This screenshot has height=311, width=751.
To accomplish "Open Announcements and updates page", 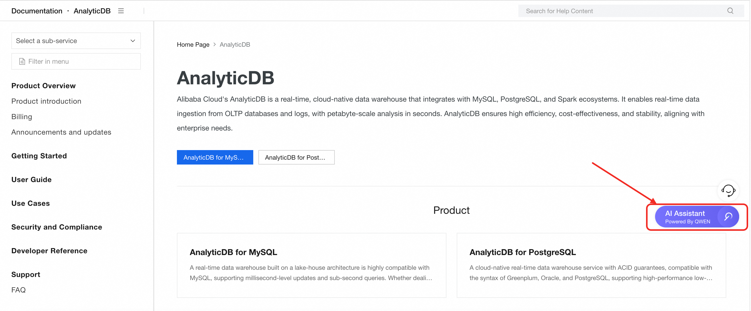I will tap(61, 132).
